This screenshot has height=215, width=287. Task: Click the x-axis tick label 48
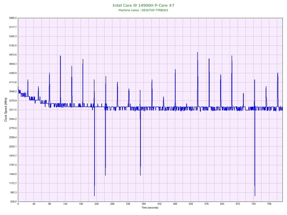(x=34, y=204)
